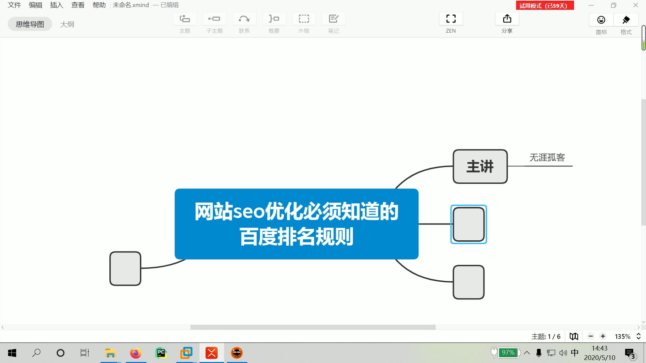Open the 查看 menu
Screen dimensions: 646x363
(78, 5)
